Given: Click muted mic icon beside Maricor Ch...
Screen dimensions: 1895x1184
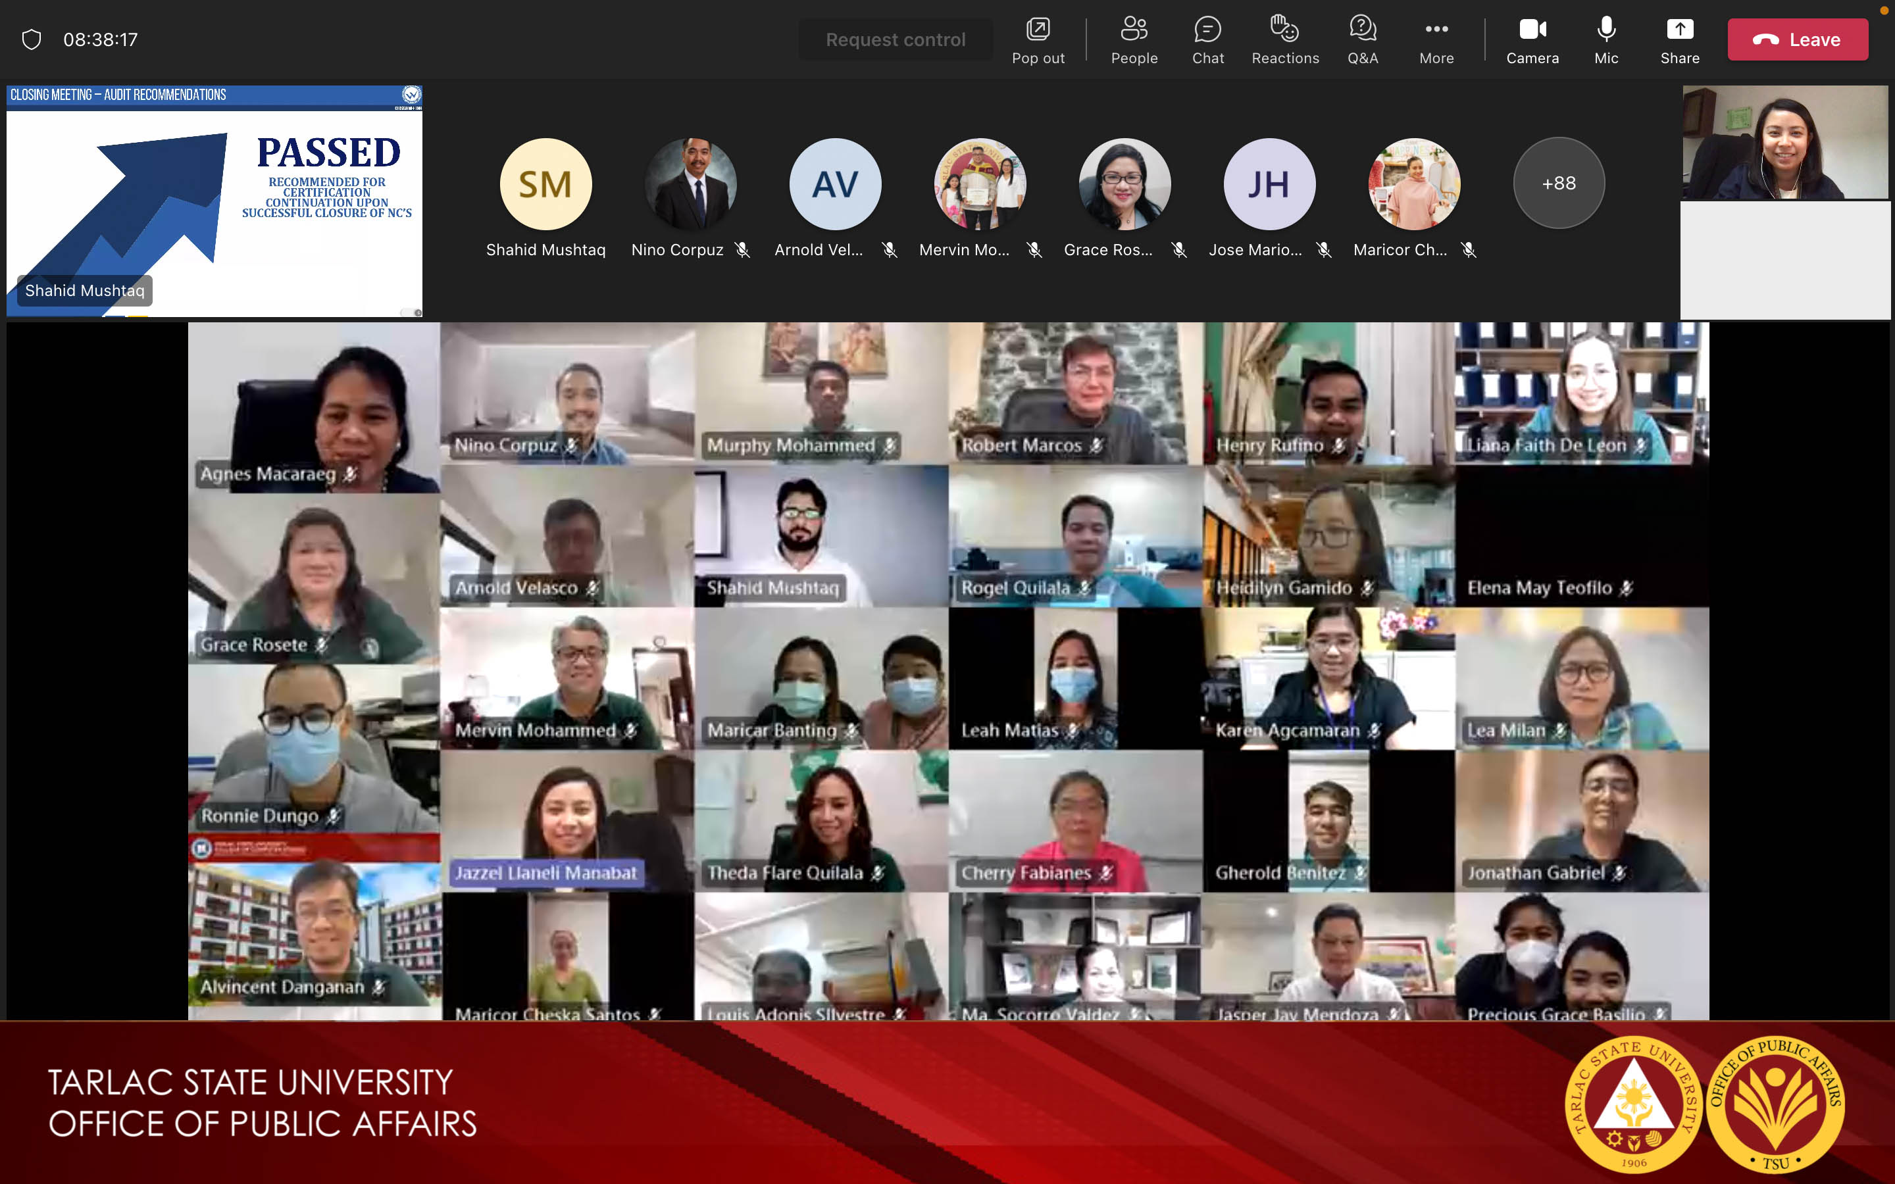Looking at the screenshot, I should 1468,250.
